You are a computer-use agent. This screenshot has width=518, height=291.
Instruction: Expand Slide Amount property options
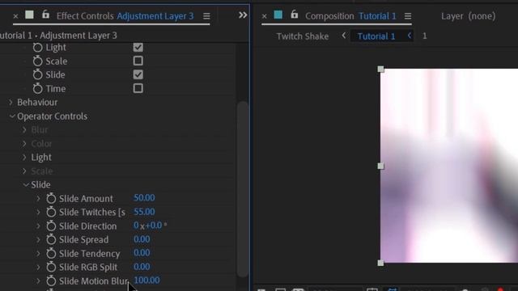coord(38,198)
